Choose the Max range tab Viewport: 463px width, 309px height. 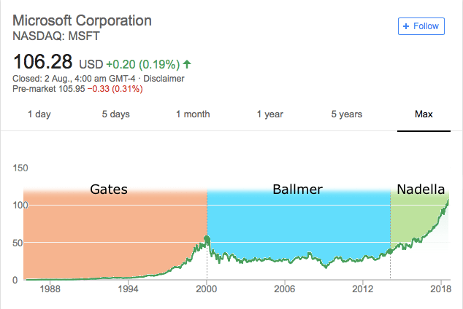pyautogui.click(x=424, y=114)
